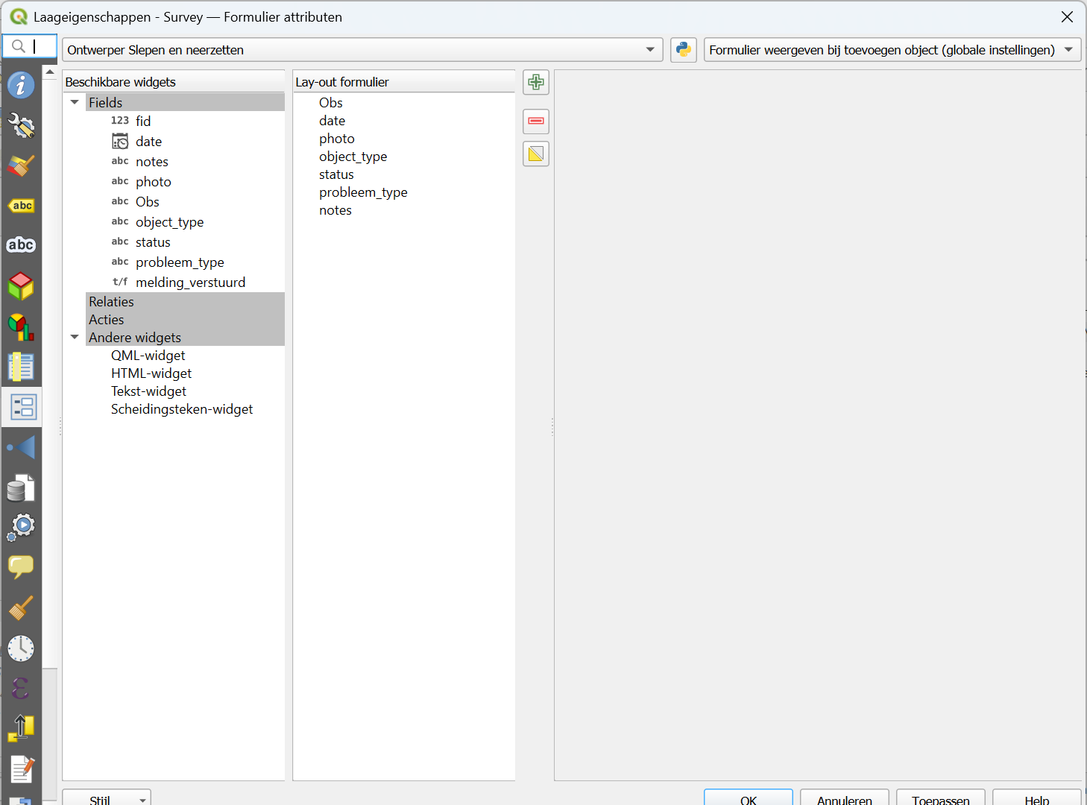Screen dimensions: 1087x805
Task: Open the Temporal clock page
Action: (x=21, y=648)
